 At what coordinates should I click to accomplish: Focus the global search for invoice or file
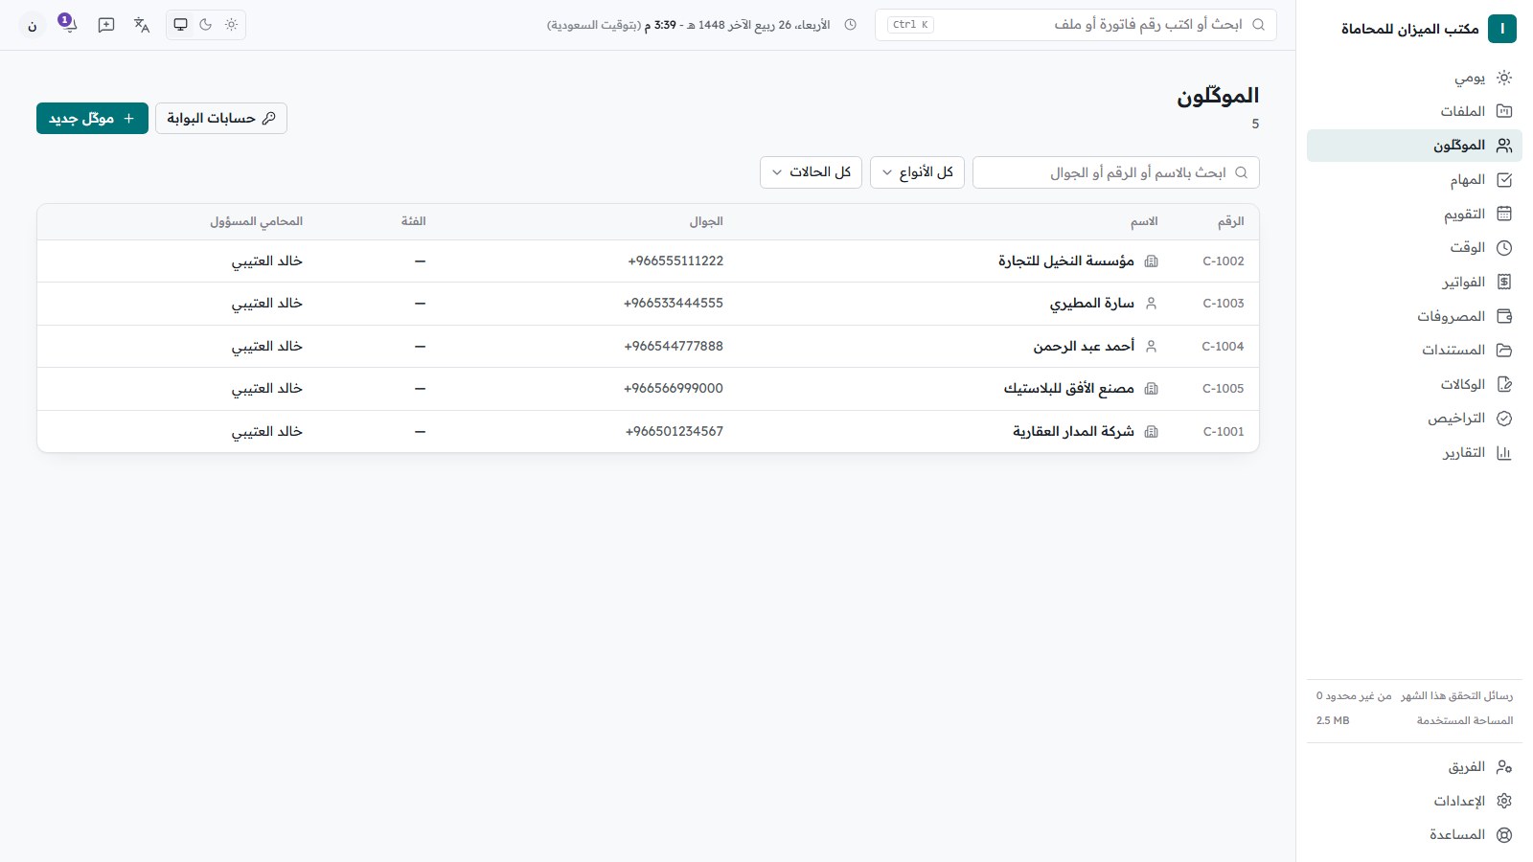[1076, 25]
